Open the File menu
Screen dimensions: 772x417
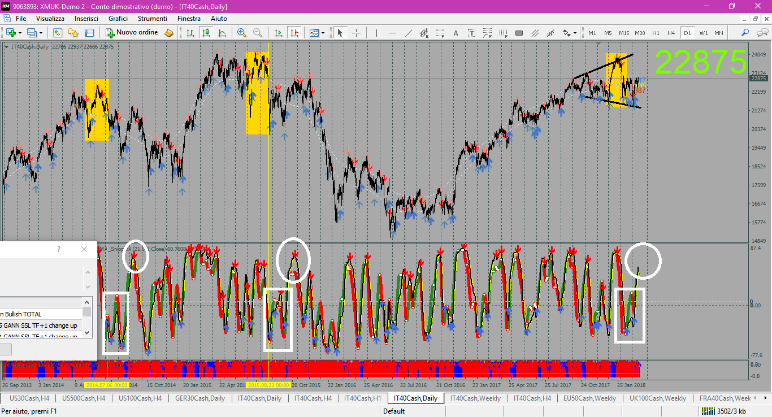pyautogui.click(x=21, y=19)
